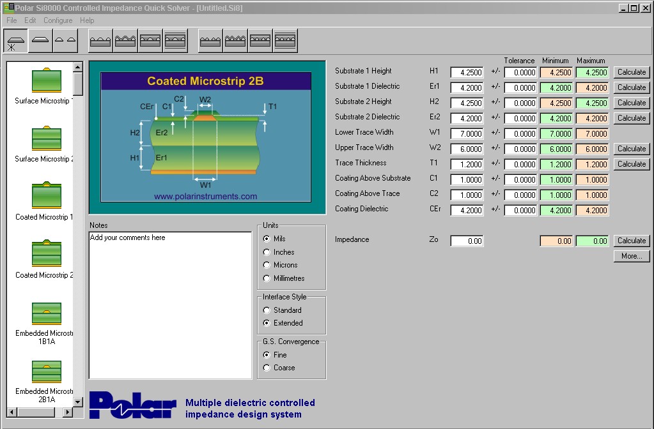This screenshot has height=429, width=654.
Task: Calculate Substrate 1 Dielectric Er1
Action: pos(632,87)
